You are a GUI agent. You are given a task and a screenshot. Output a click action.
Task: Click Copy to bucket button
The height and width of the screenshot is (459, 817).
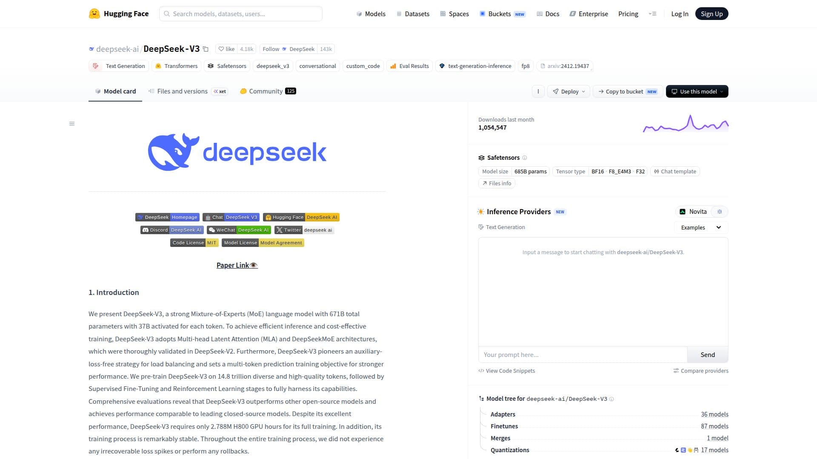pos(628,91)
